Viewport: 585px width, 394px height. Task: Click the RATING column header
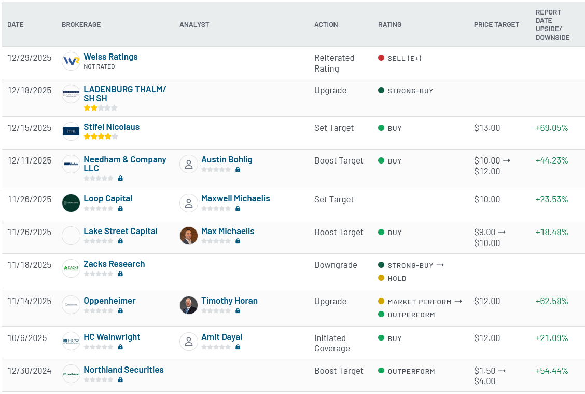pyautogui.click(x=390, y=24)
